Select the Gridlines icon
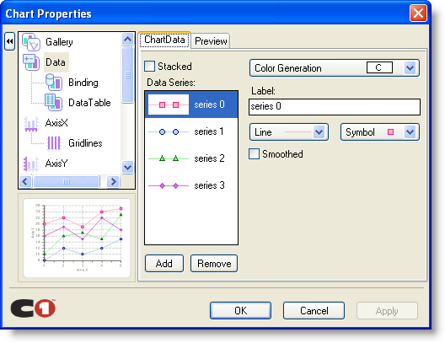The image size is (445, 343). pyautogui.click(x=54, y=143)
